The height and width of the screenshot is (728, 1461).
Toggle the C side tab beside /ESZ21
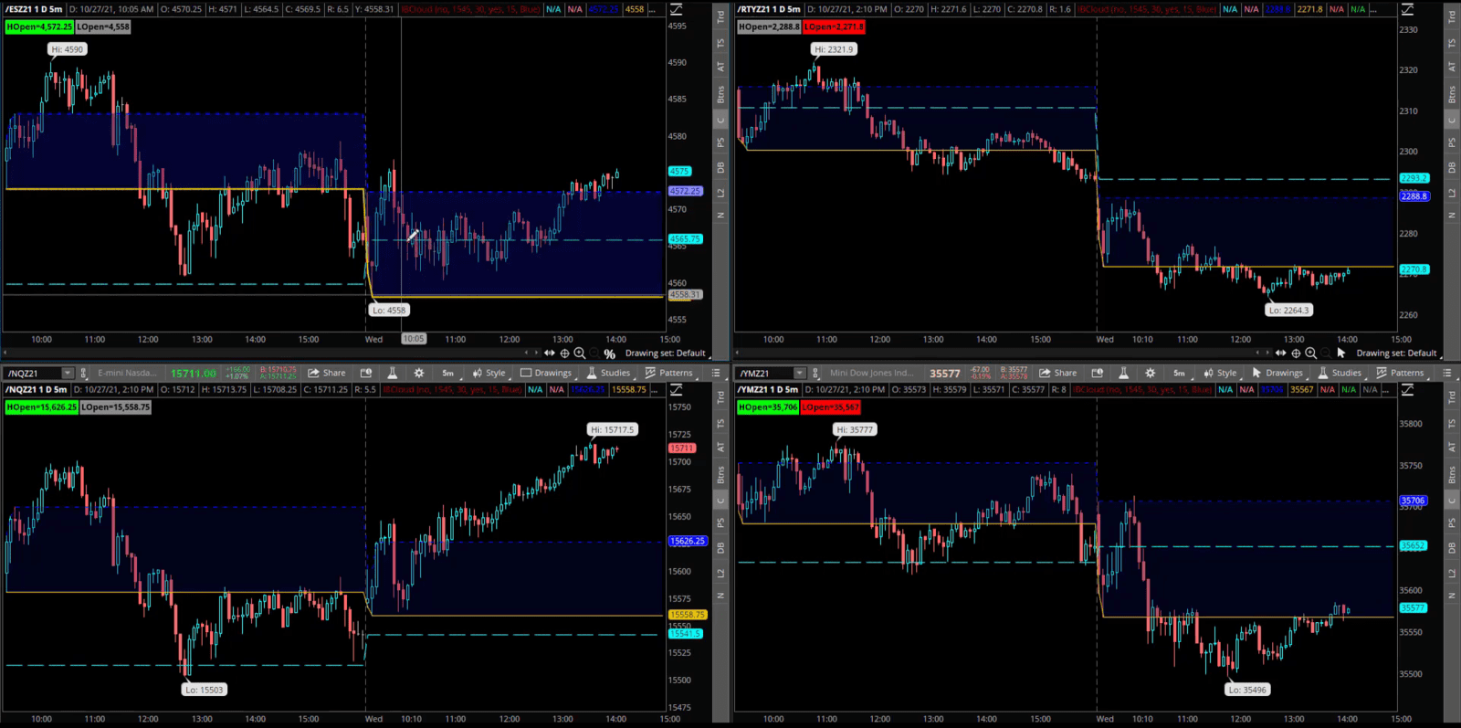click(x=720, y=121)
